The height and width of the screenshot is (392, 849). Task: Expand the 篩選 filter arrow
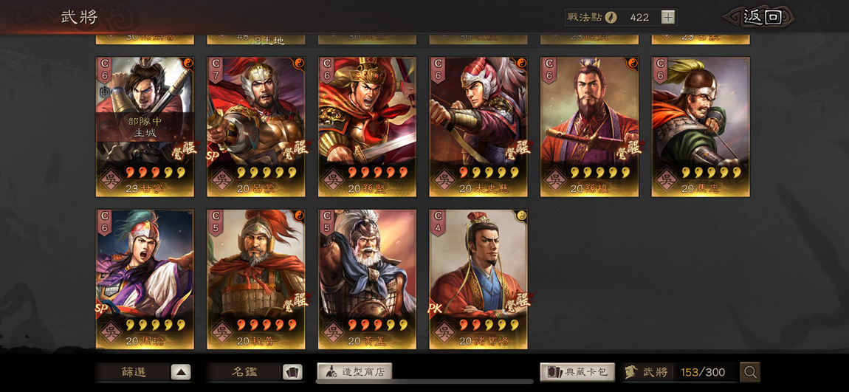click(181, 372)
